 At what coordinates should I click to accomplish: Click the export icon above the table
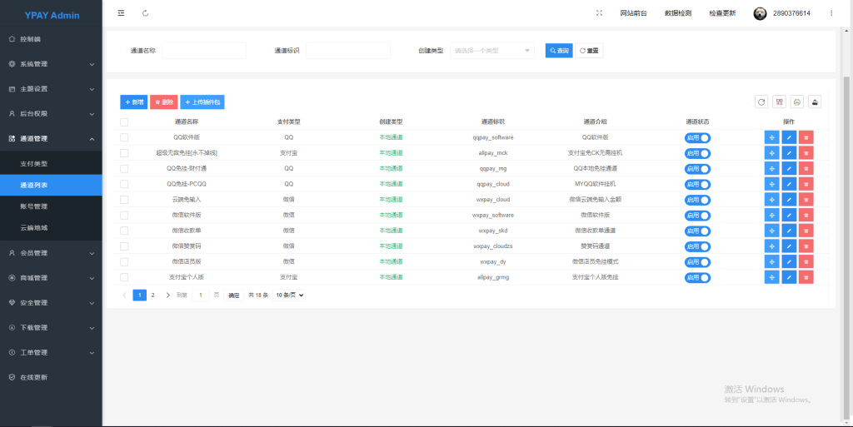[815, 102]
